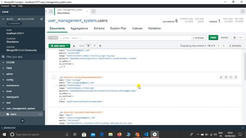Open Visual Studio Code from taskbar

tap(146, 135)
